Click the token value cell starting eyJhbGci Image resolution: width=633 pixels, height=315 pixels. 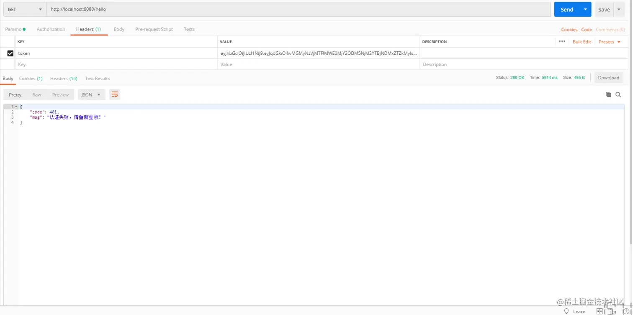319,53
